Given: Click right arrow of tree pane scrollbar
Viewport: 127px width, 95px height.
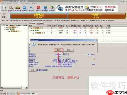Looking at the screenshot, I should (x=26, y=88).
